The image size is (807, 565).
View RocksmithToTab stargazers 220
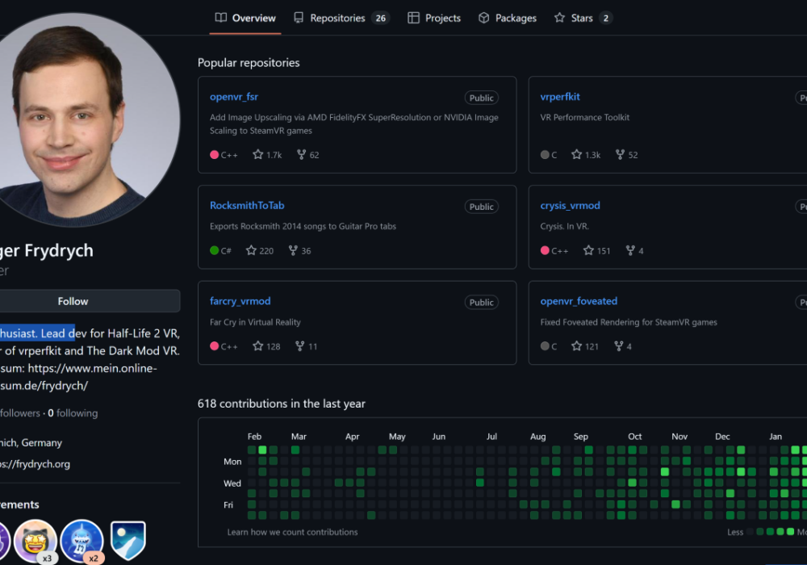tap(259, 250)
